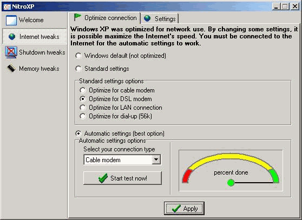Close the NitroXP window
Image resolution: width=302 pixels, height=220 pixels.
[x=295, y=6]
